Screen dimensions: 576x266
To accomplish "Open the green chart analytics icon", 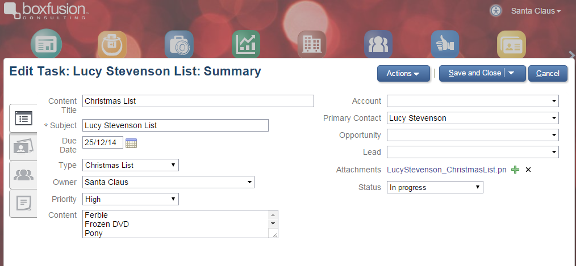I will [x=246, y=44].
